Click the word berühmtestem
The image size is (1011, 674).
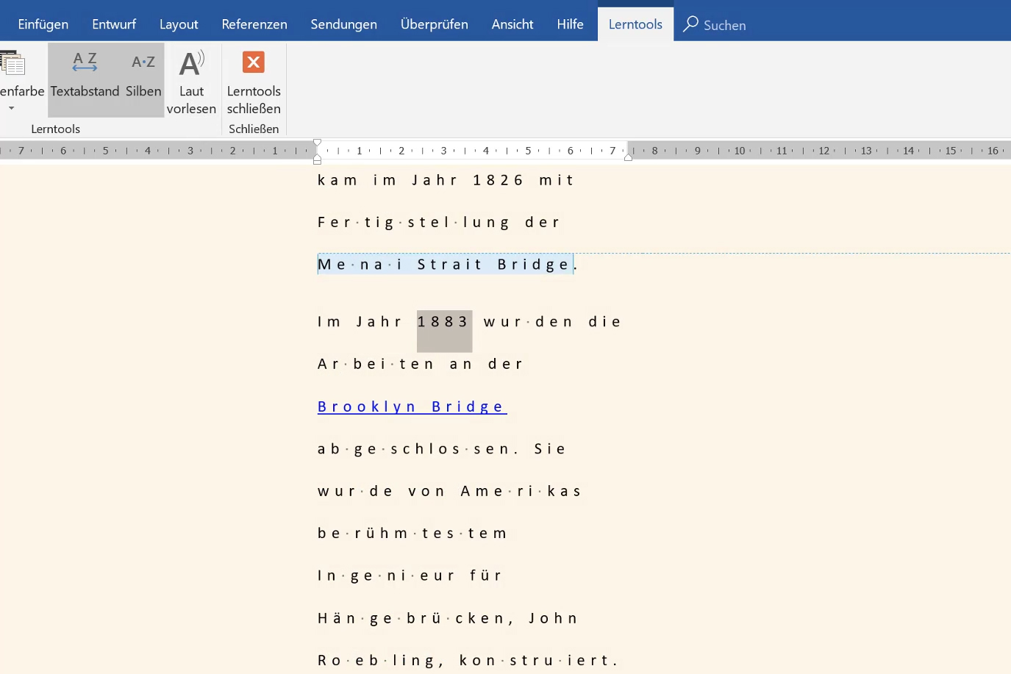click(412, 533)
